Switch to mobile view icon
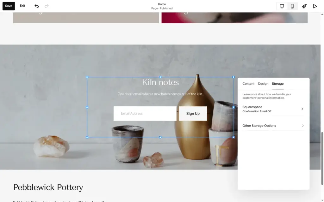 292,6
